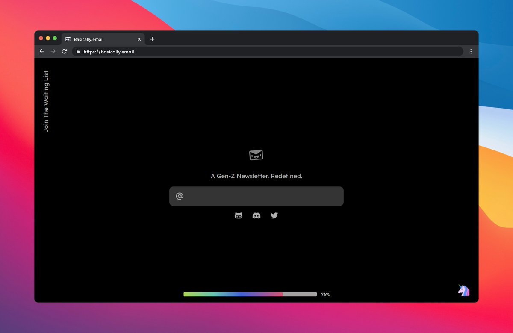The image size is (513, 333).
Task: Click the address bar URL field
Action: coord(268,52)
